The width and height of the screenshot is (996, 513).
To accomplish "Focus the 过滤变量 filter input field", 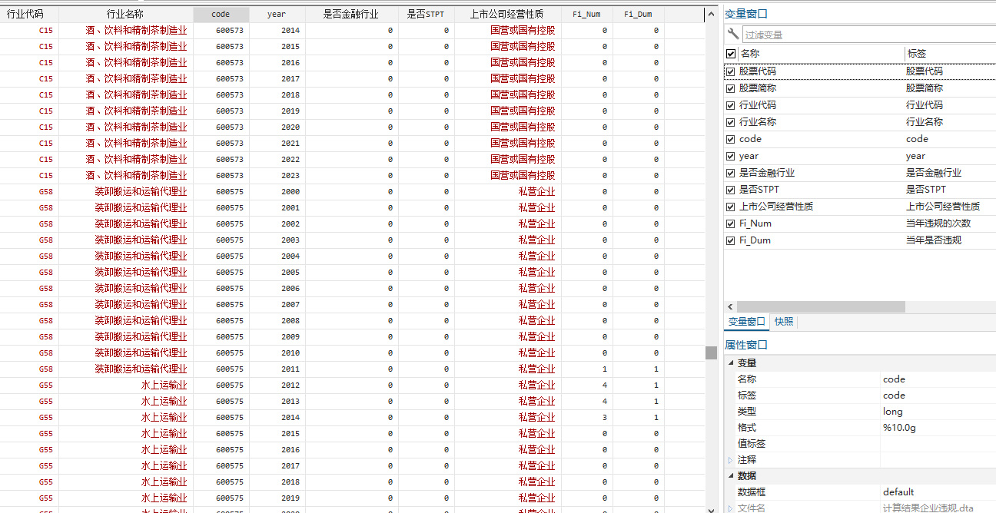I will tap(865, 35).
